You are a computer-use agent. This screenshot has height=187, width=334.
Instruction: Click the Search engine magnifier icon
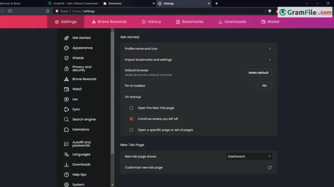[x=67, y=119]
